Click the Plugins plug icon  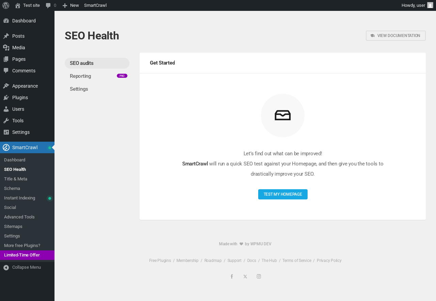click(x=6, y=98)
